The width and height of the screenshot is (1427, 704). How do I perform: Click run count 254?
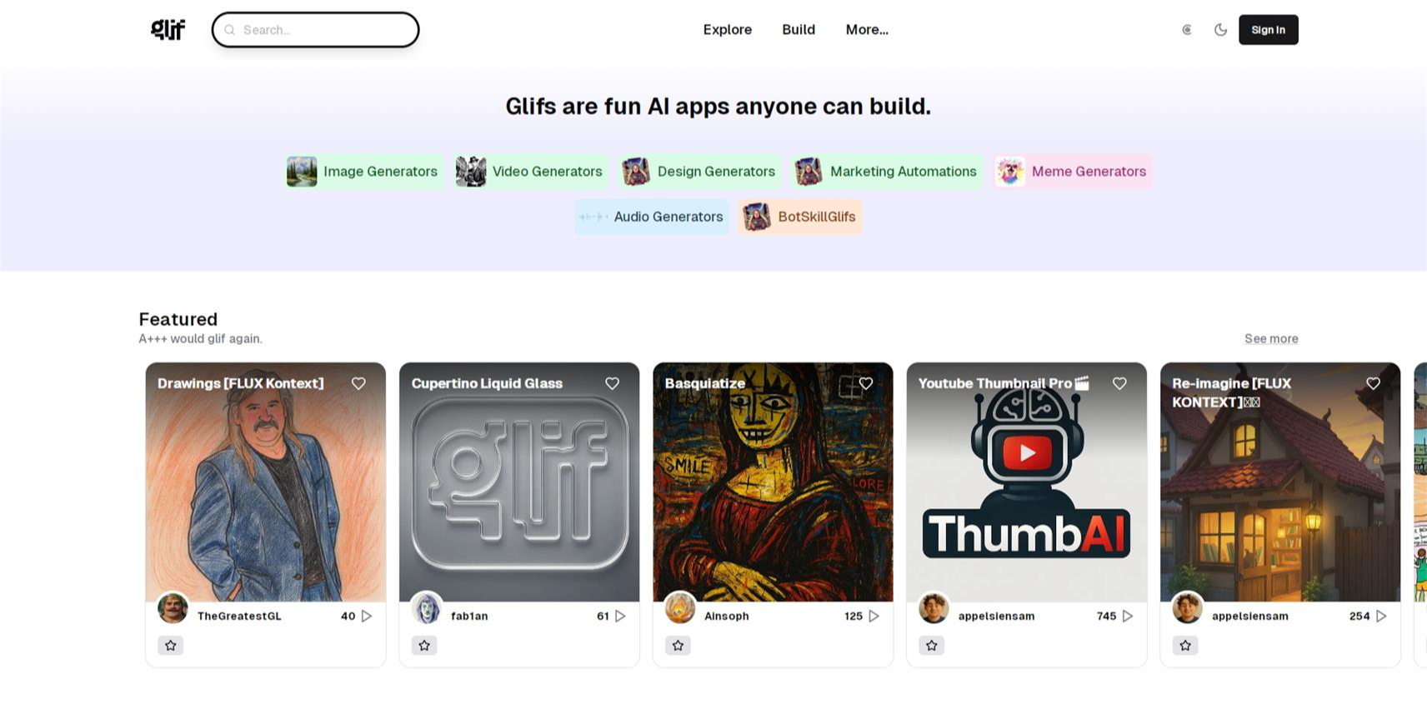pos(1359,617)
